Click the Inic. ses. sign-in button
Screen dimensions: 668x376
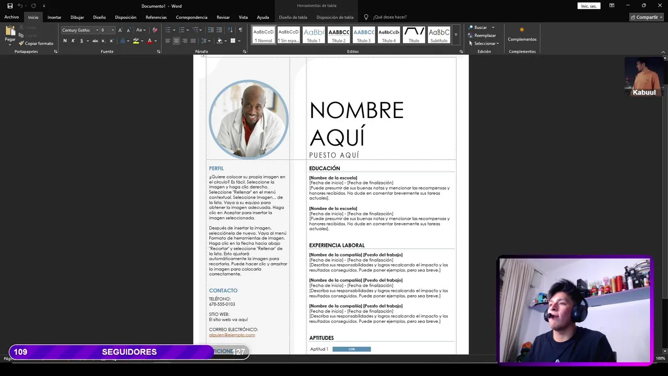point(589,6)
